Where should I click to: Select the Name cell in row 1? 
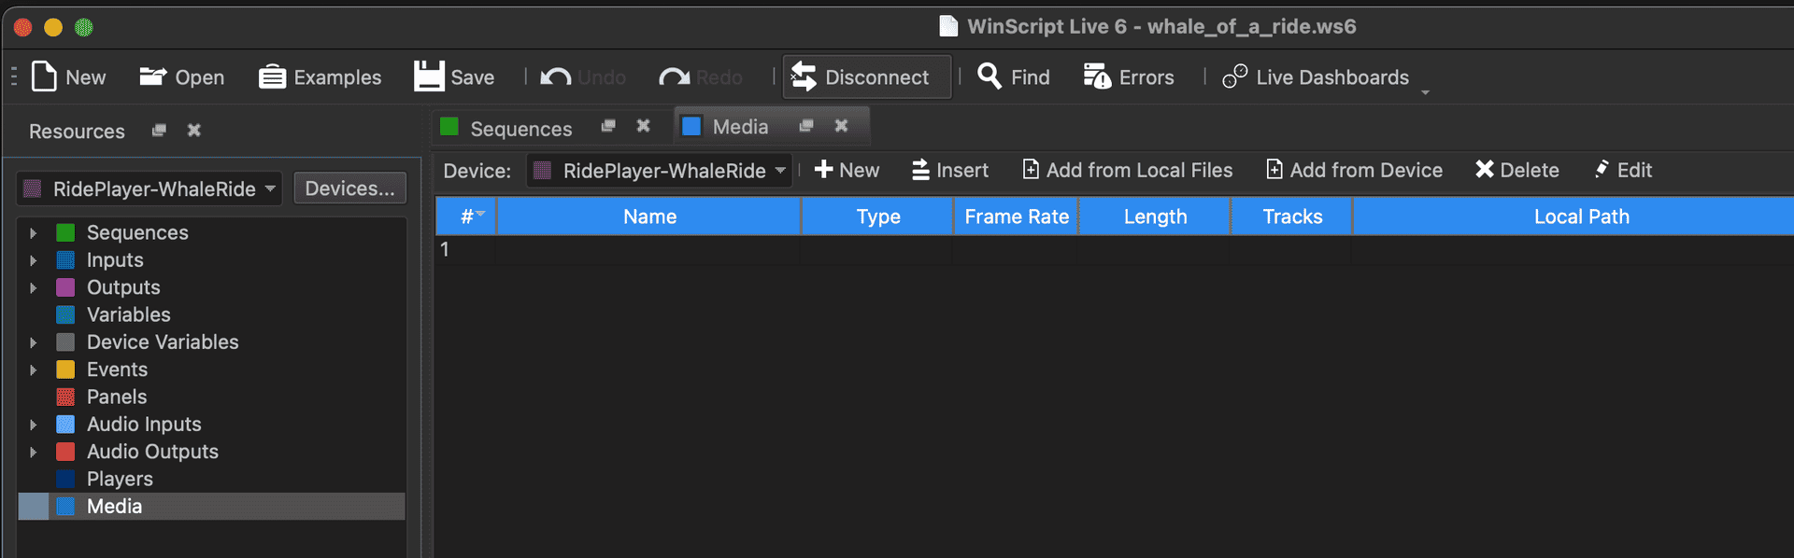point(648,249)
